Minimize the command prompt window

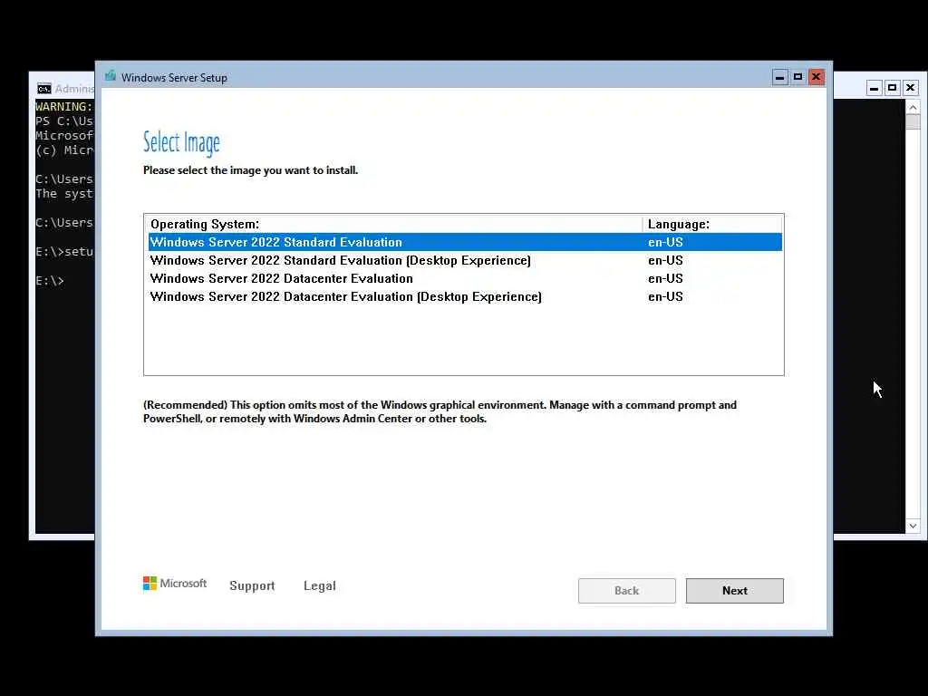875,88
